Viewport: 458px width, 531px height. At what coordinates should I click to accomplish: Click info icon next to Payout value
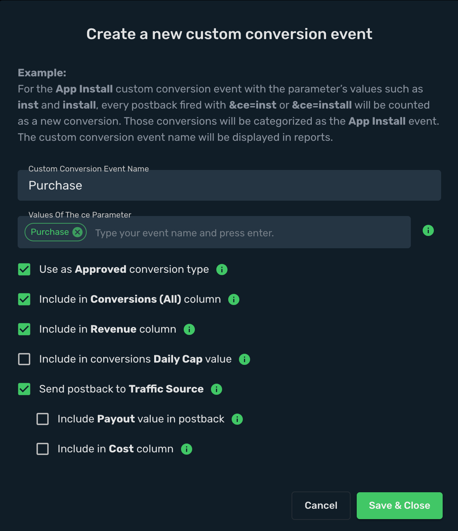click(237, 419)
